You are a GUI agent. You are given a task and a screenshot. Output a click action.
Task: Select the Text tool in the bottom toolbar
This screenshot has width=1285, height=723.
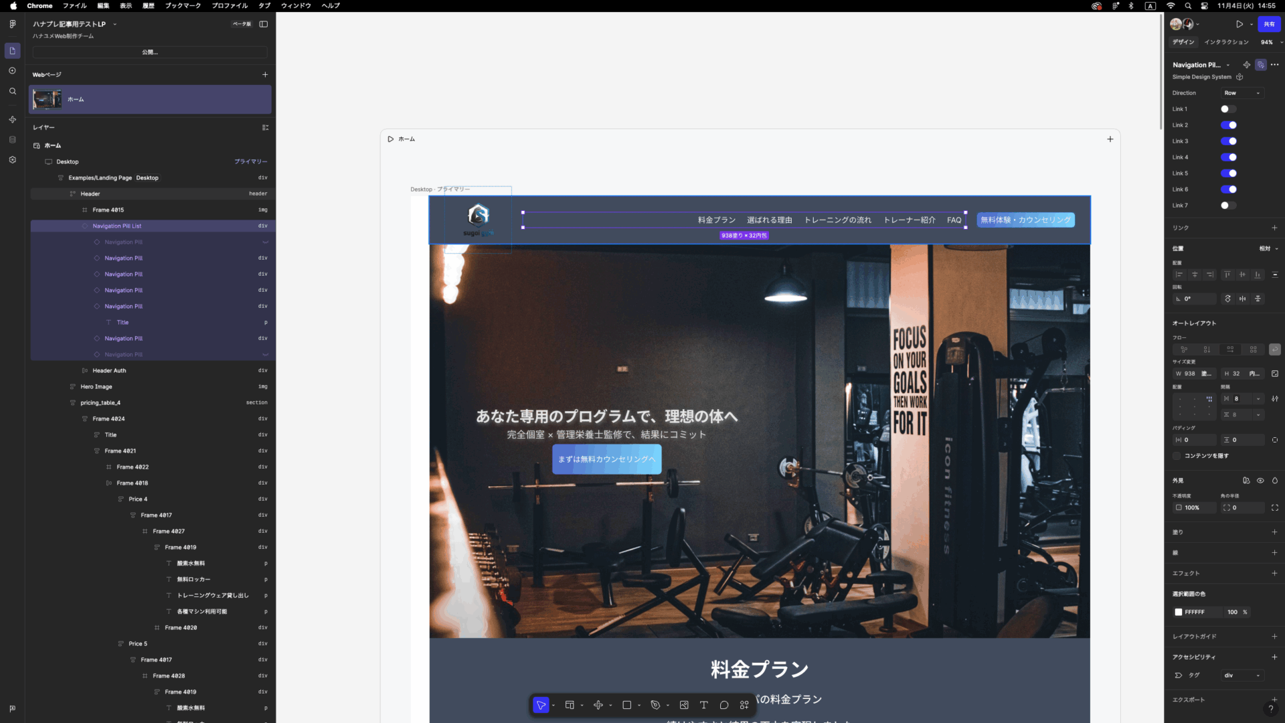[703, 705]
